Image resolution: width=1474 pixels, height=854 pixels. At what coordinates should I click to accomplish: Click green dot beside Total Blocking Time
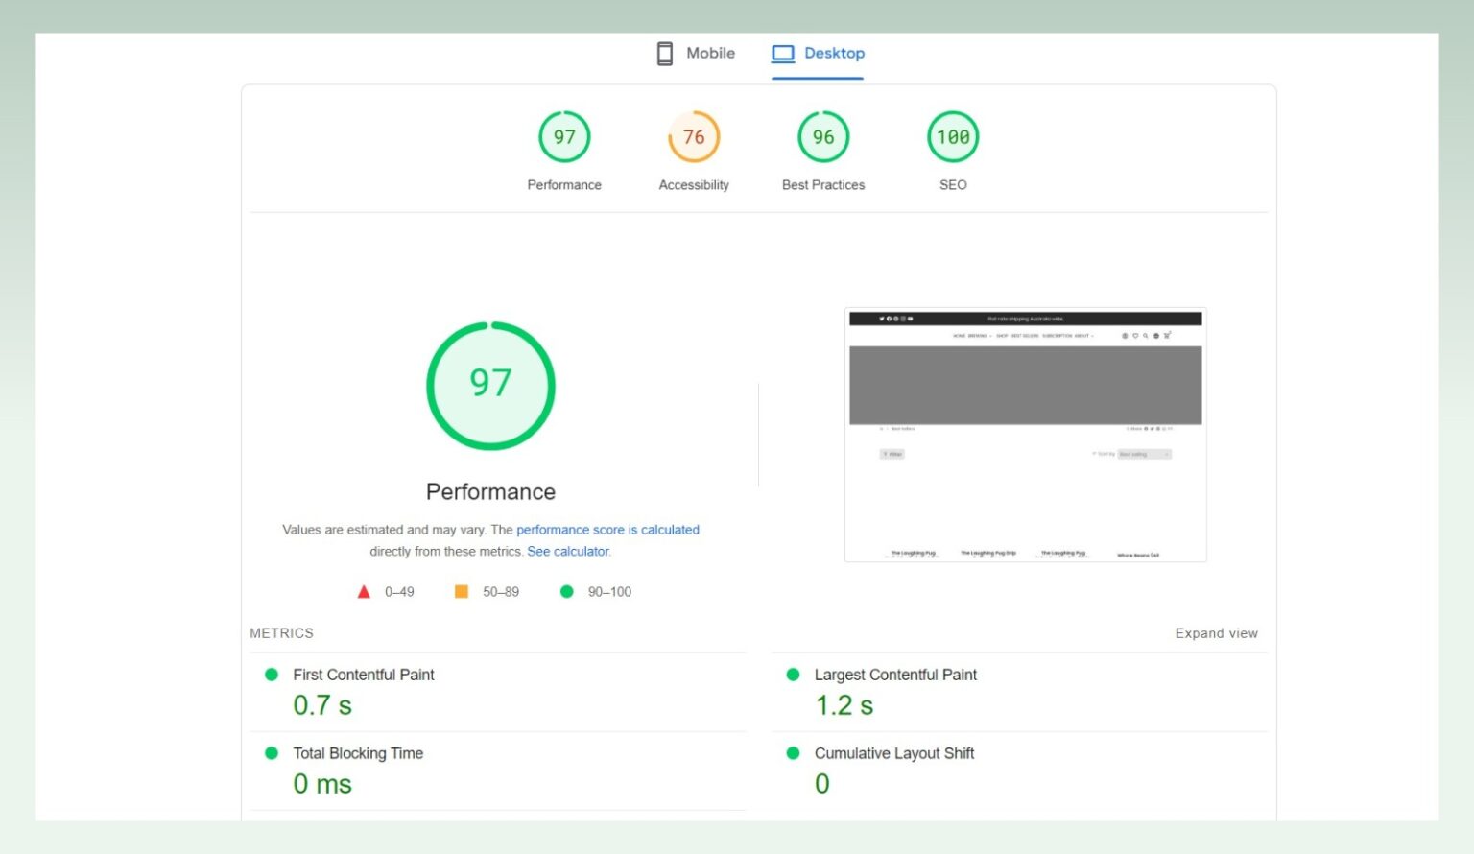(x=272, y=753)
